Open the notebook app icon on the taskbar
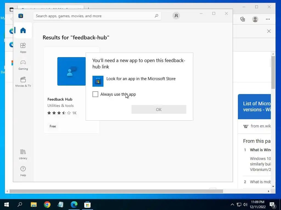This screenshot has width=281, height=210. 60,205
